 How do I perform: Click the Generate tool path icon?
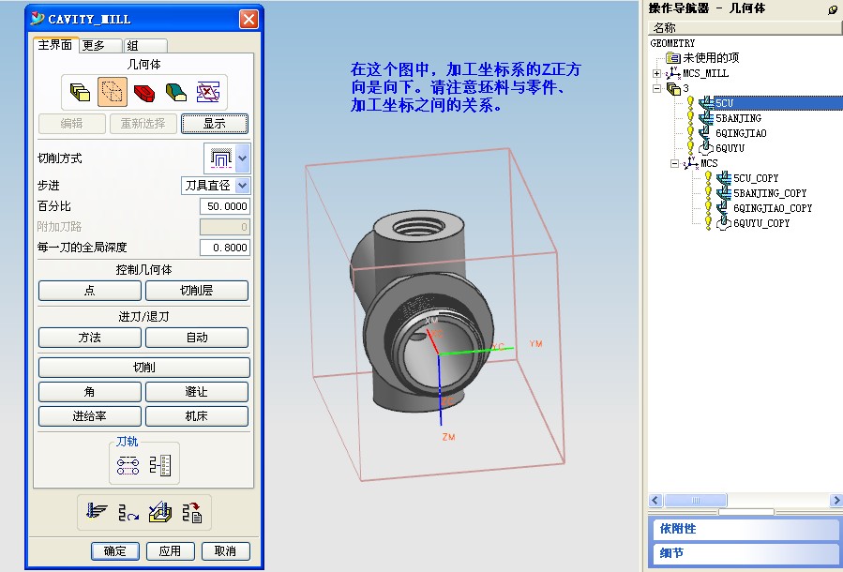pos(97,512)
